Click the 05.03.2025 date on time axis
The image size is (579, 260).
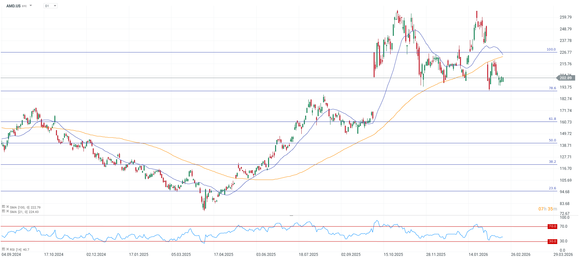point(181,255)
